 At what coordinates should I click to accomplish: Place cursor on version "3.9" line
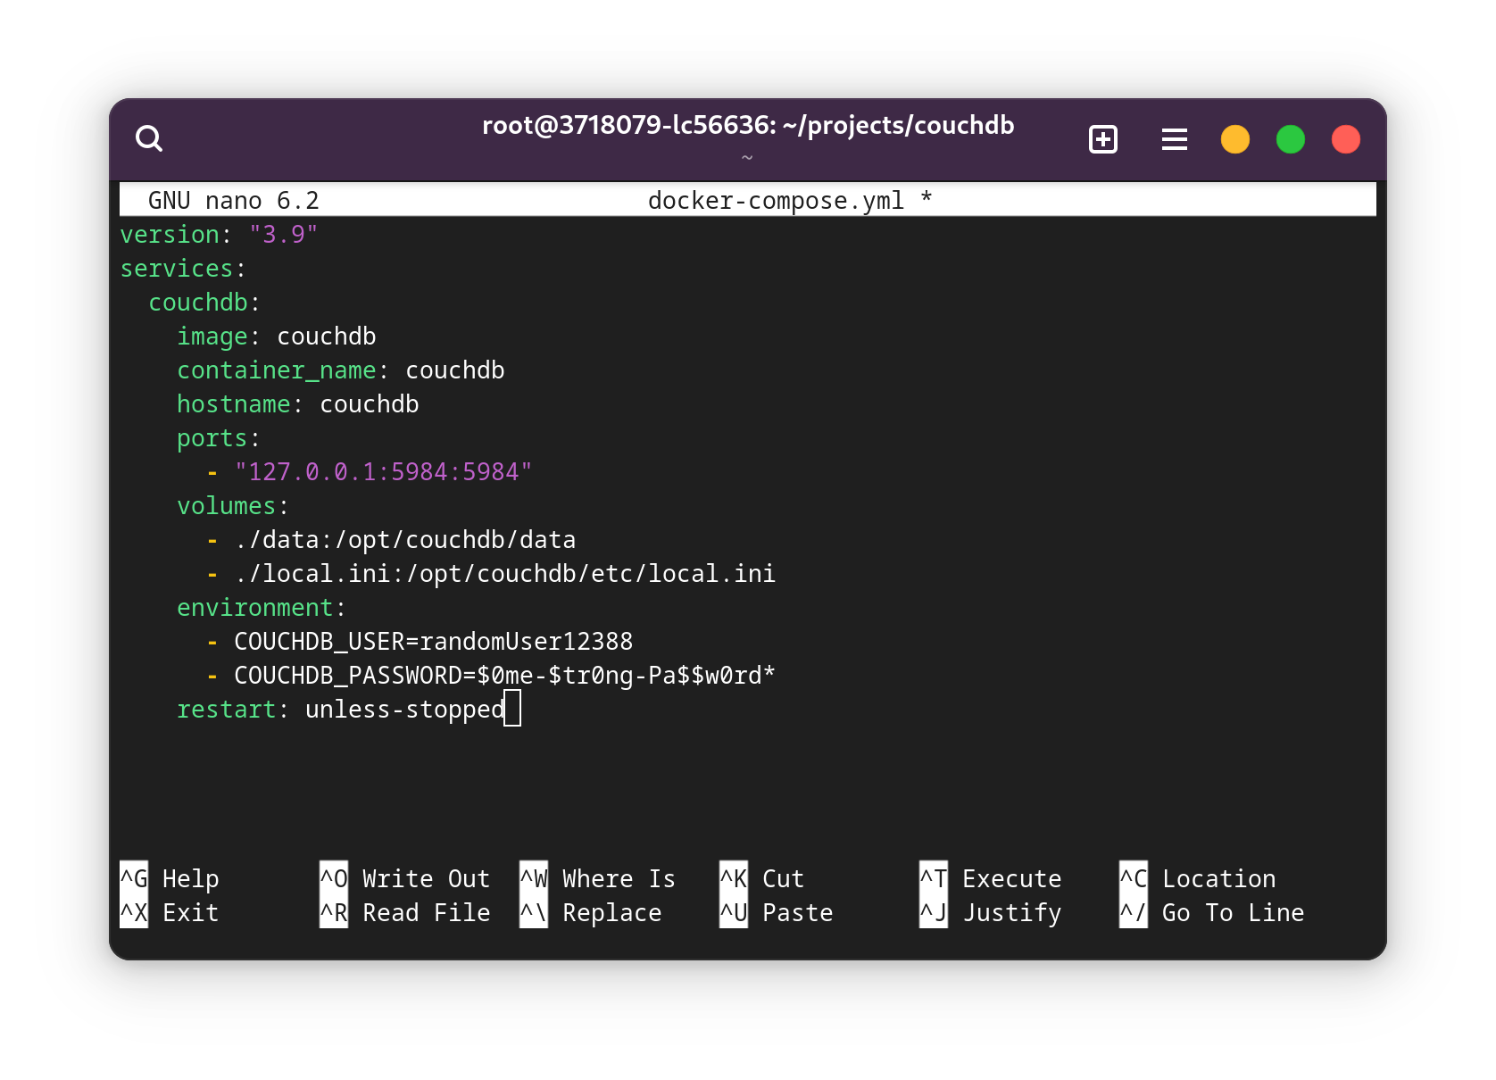point(219,234)
